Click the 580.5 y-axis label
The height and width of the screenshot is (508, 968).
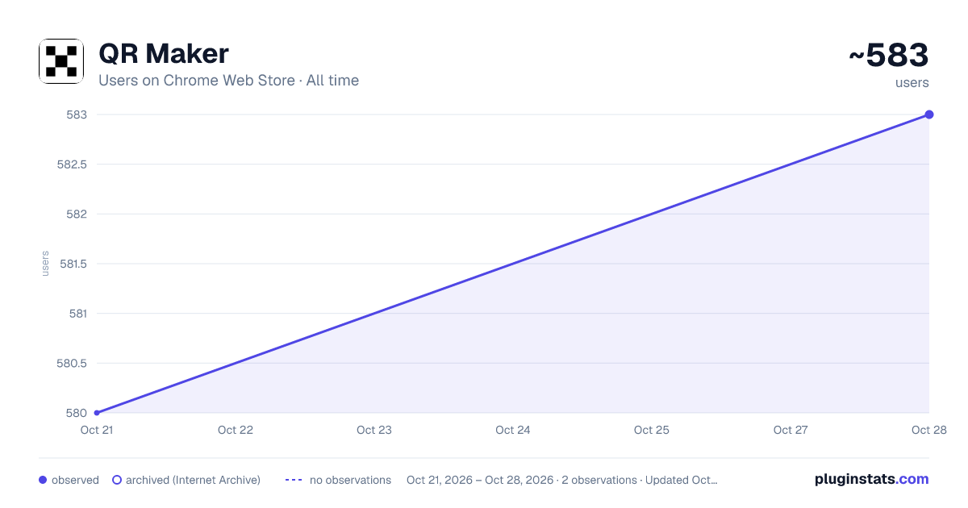[x=72, y=363]
